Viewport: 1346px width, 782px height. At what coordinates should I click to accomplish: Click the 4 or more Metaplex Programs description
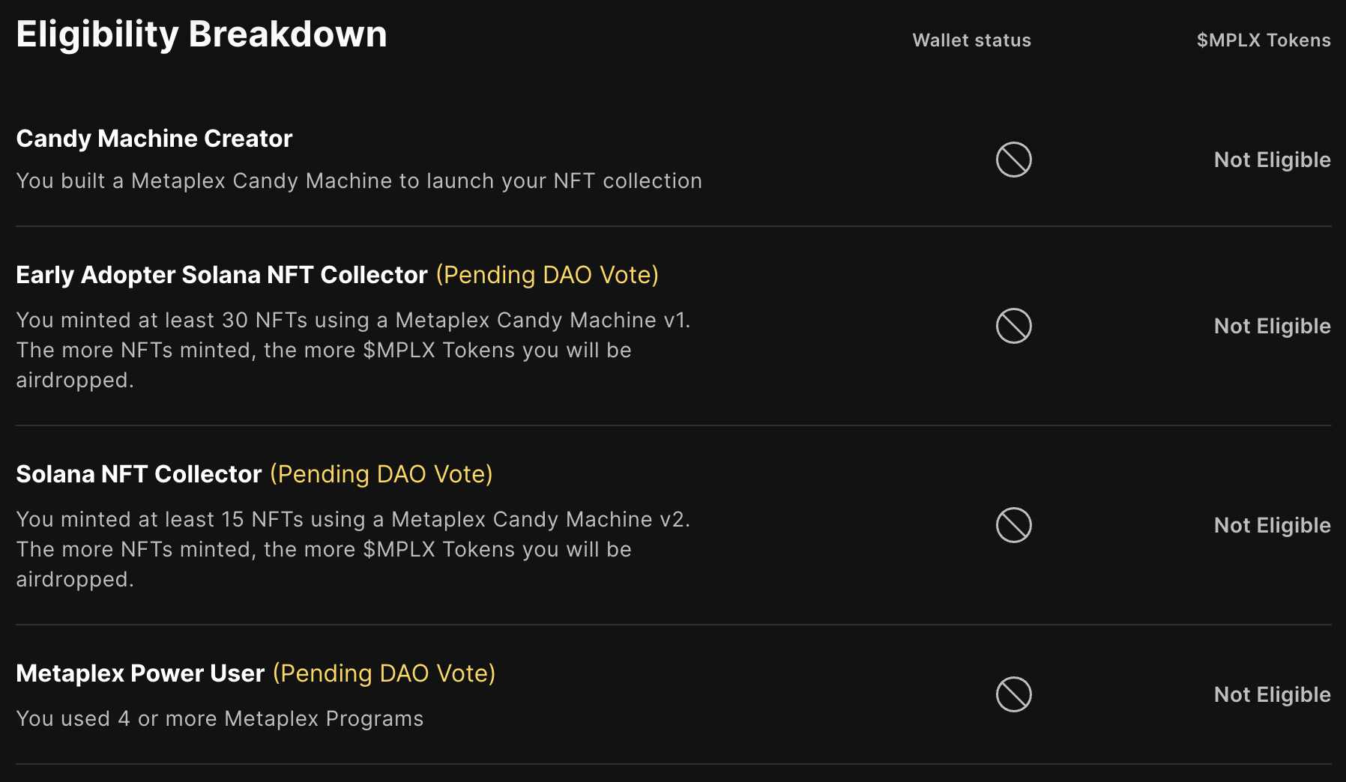point(220,718)
